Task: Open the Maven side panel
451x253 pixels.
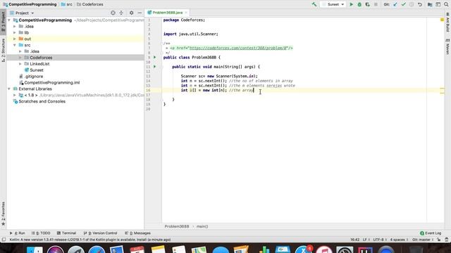Action: [x=448, y=46]
